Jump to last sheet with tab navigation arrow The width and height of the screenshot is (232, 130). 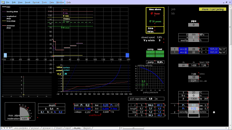tap(10, 128)
